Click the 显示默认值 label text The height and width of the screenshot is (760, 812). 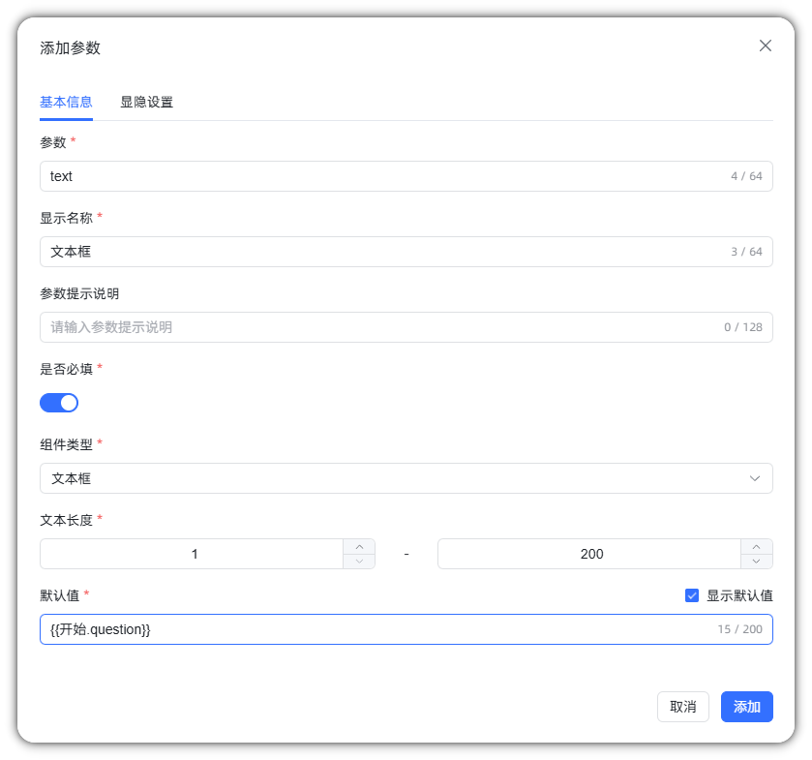pos(739,595)
